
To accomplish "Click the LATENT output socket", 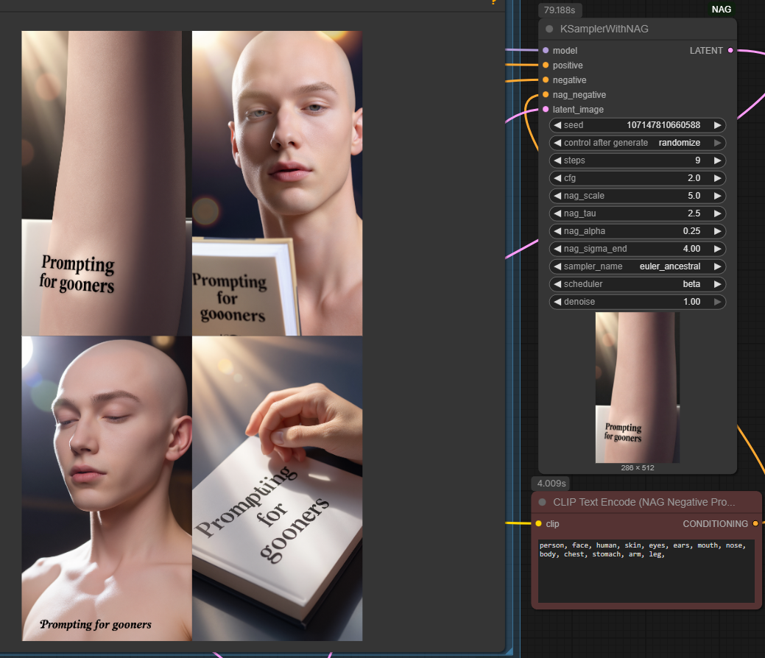I will click(x=730, y=50).
